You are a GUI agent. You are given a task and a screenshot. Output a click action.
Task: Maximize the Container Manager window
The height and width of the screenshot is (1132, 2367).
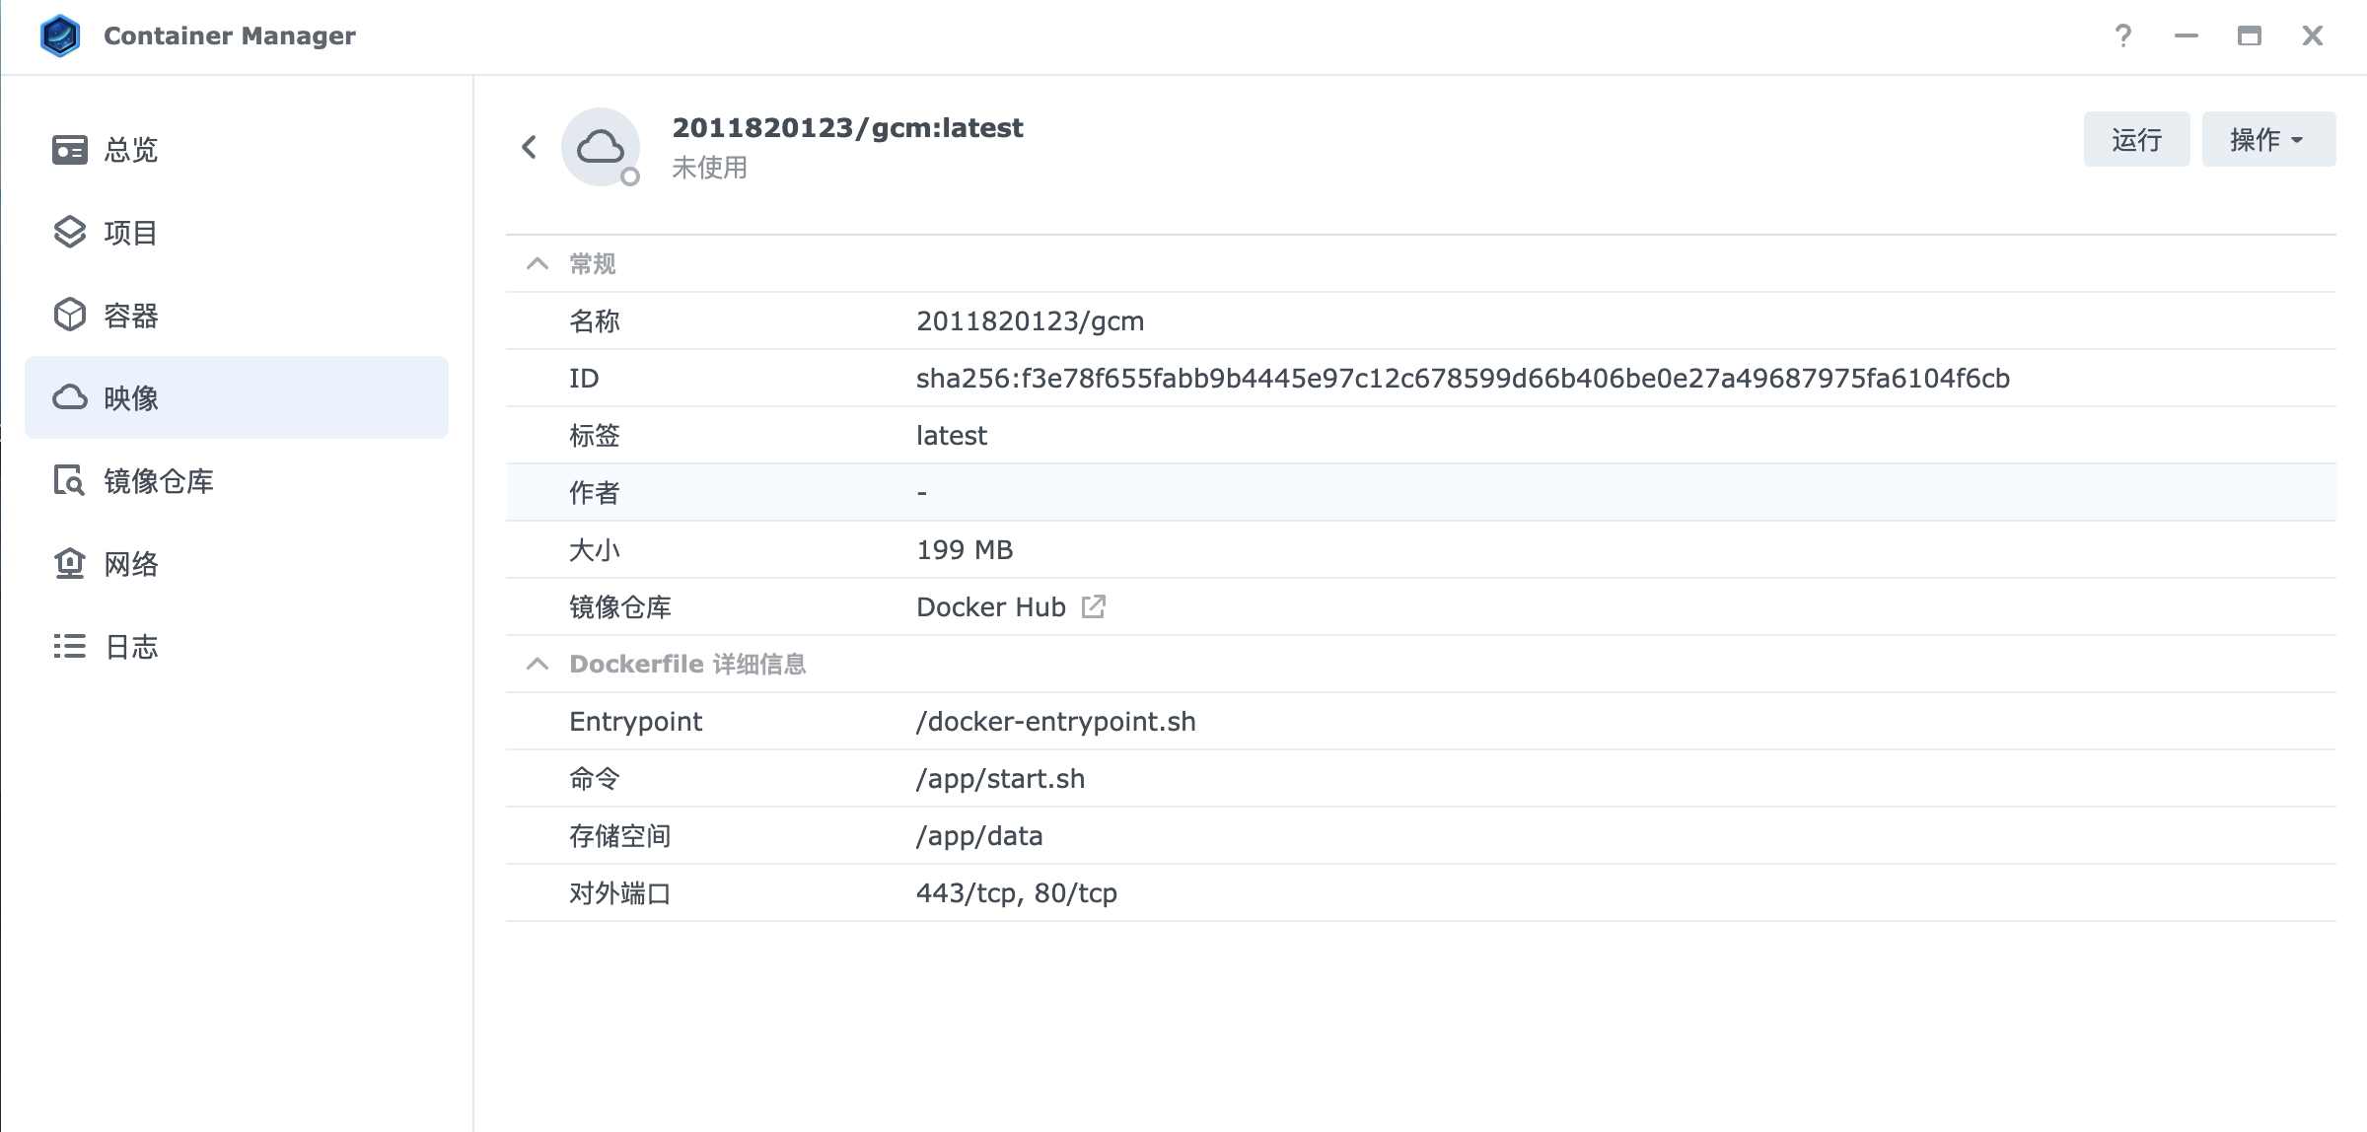(2250, 36)
